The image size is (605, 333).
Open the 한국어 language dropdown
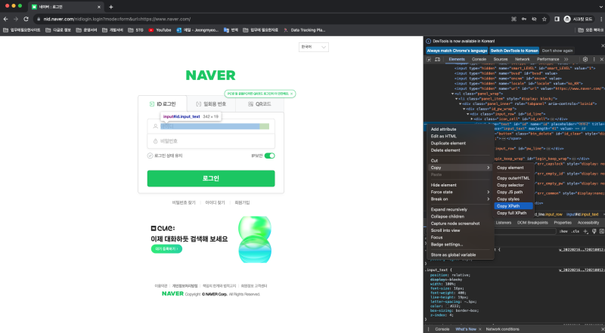click(313, 47)
